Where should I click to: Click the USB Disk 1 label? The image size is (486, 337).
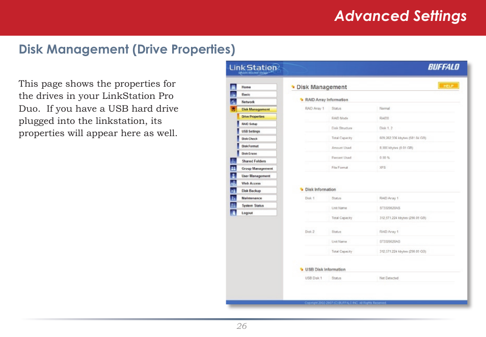313,278
